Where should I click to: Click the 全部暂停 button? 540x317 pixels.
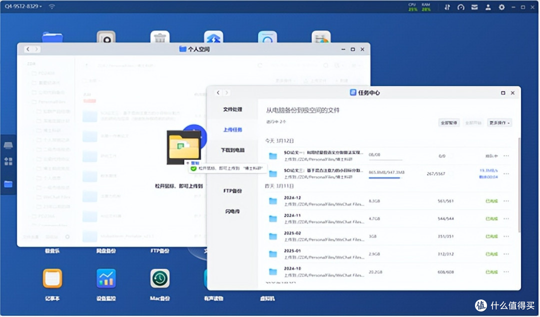click(x=449, y=122)
